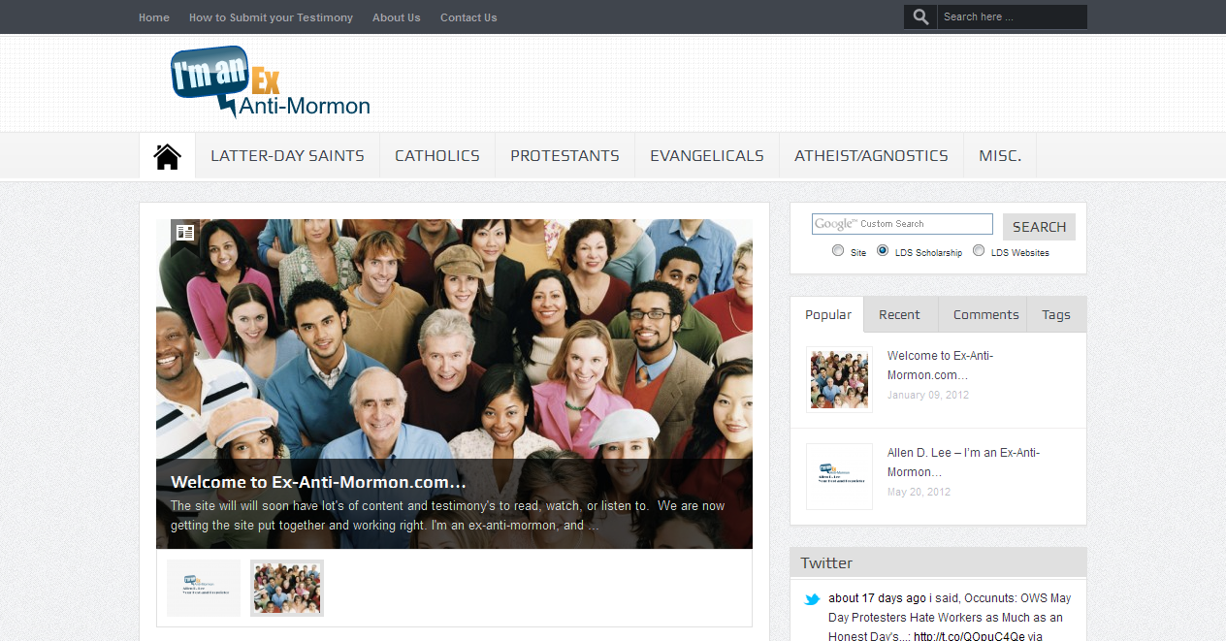Select the Allen D. Lee slider thumbnail
This screenshot has height=641, width=1226.
(x=204, y=588)
